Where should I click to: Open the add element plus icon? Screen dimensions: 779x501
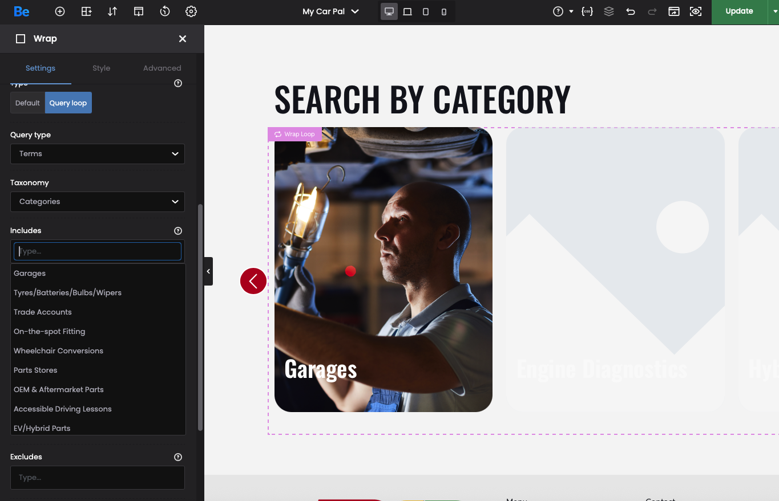pos(60,11)
